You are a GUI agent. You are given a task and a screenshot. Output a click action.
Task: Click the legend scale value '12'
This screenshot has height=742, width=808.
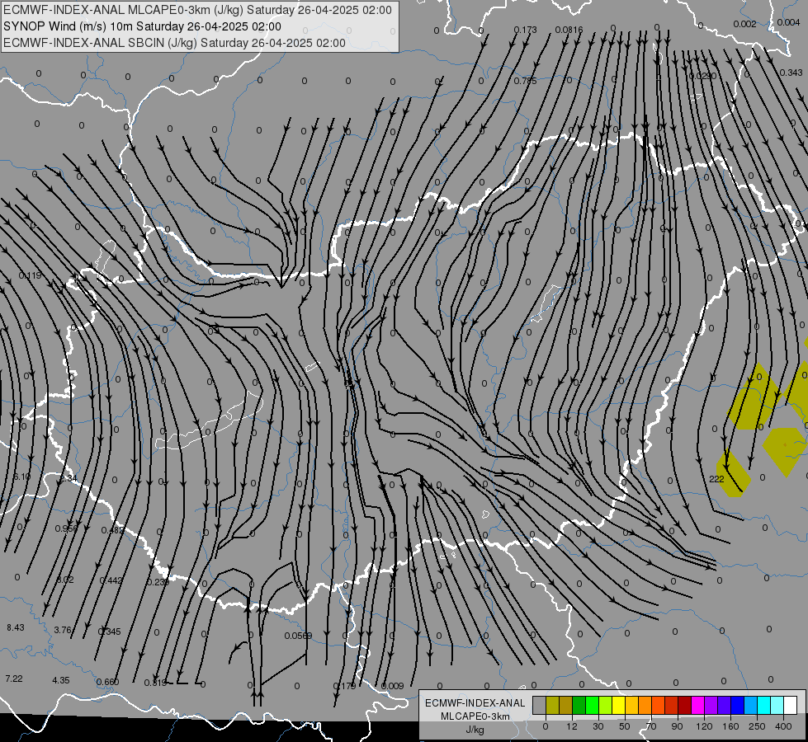point(572,726)
